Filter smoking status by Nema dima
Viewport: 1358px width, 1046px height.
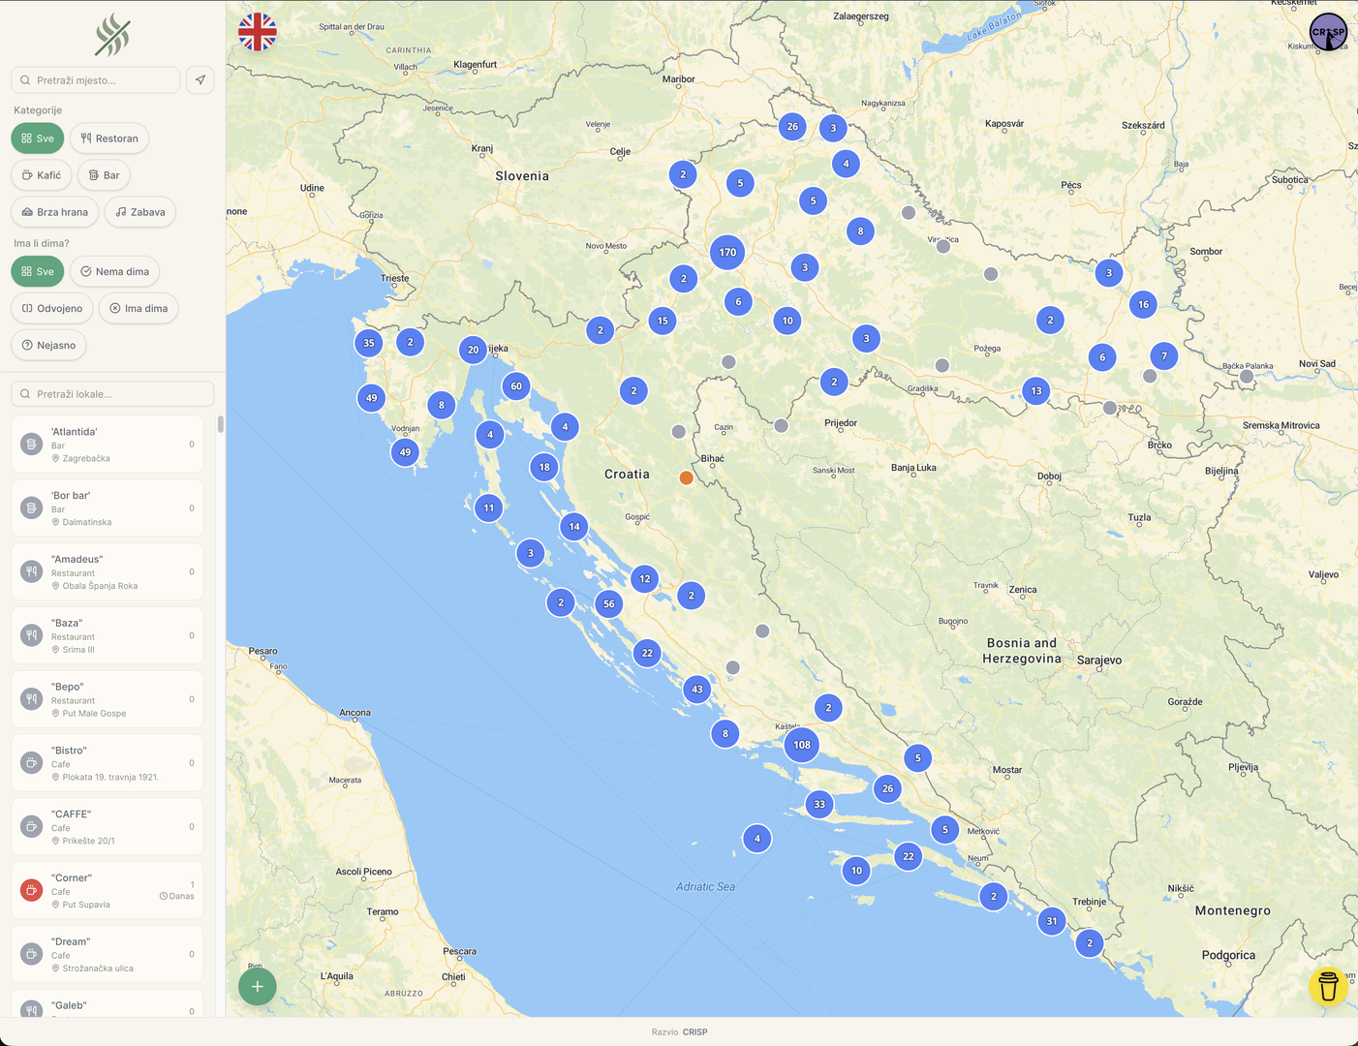pos(114,272)
